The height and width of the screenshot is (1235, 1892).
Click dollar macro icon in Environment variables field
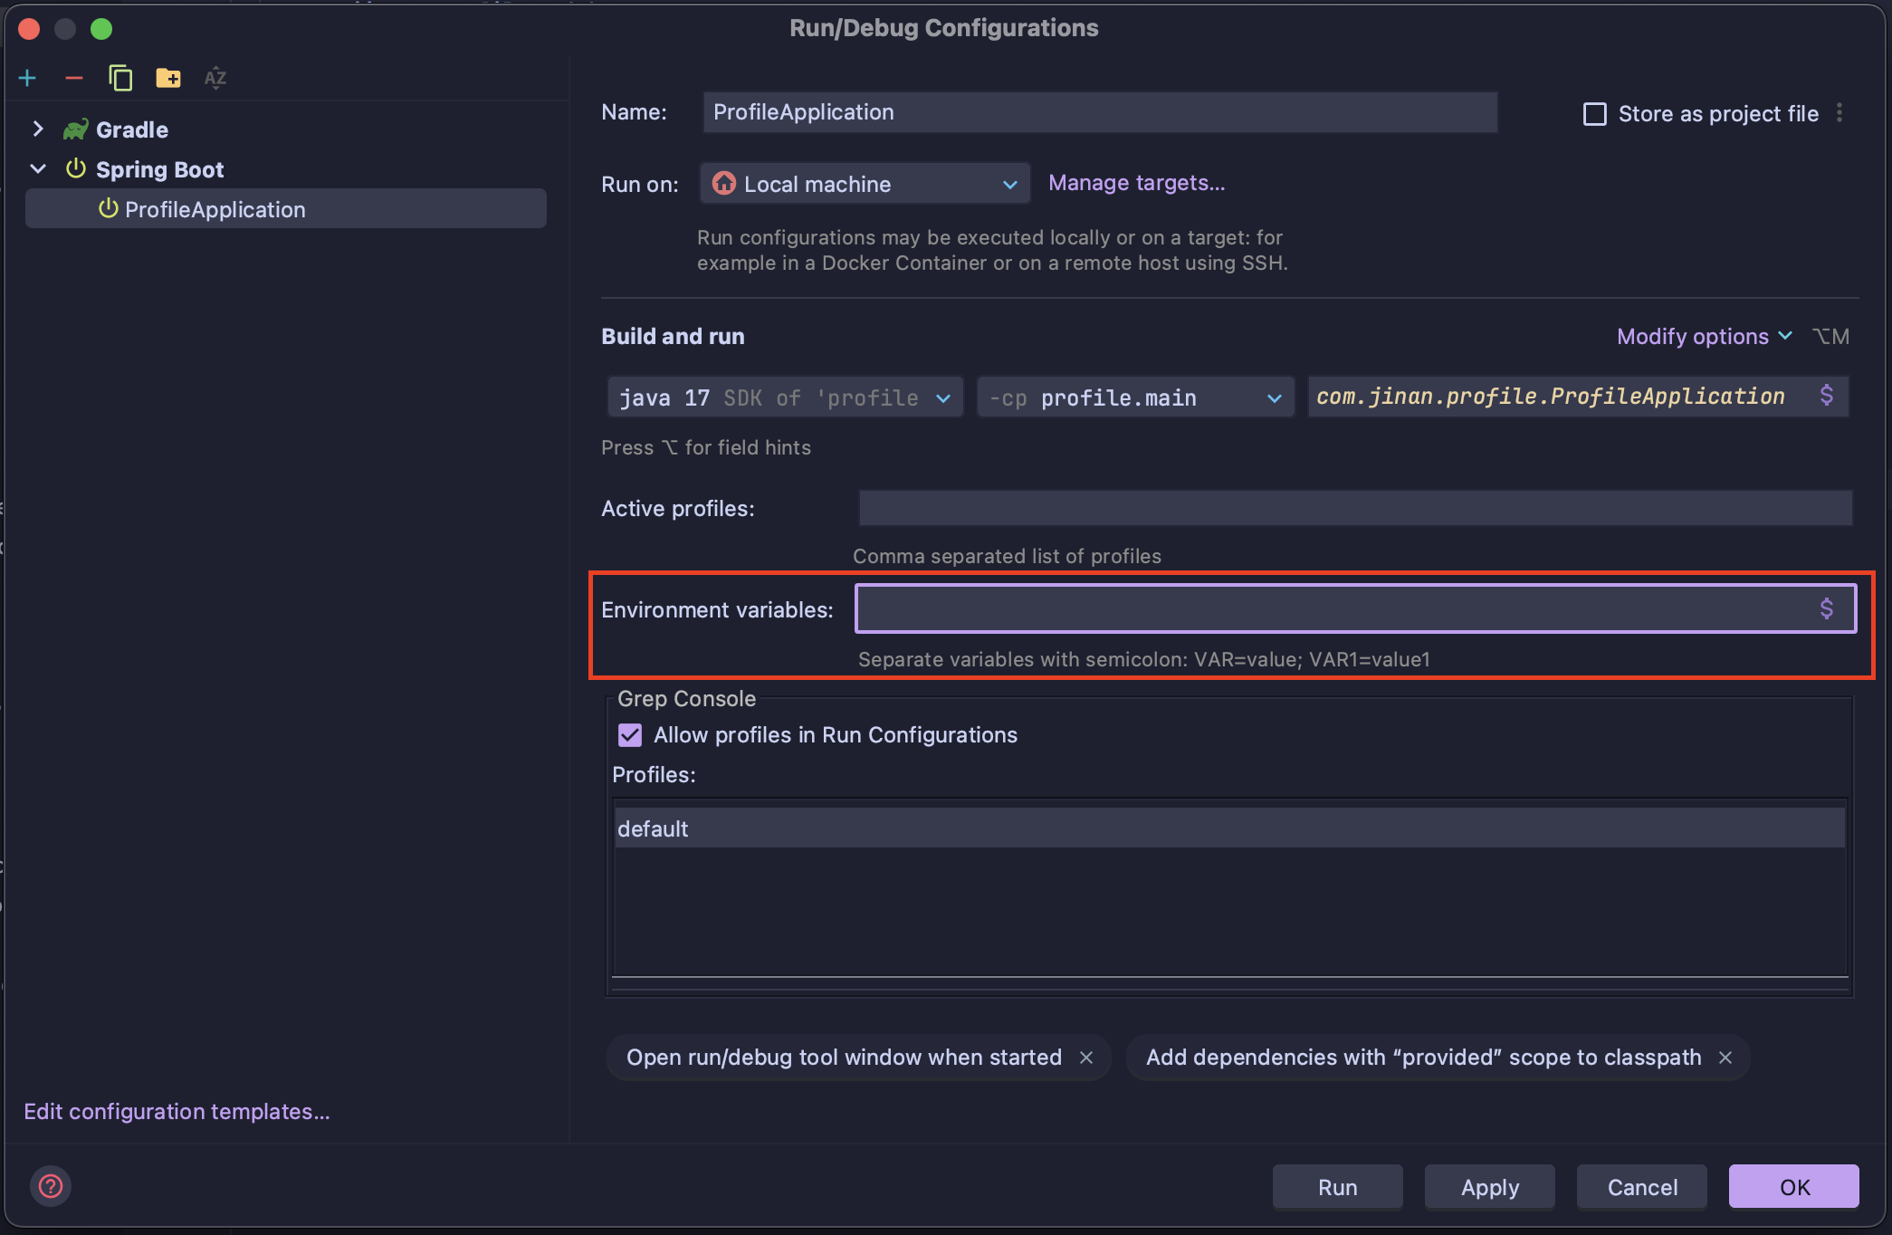pos(1826,608)
